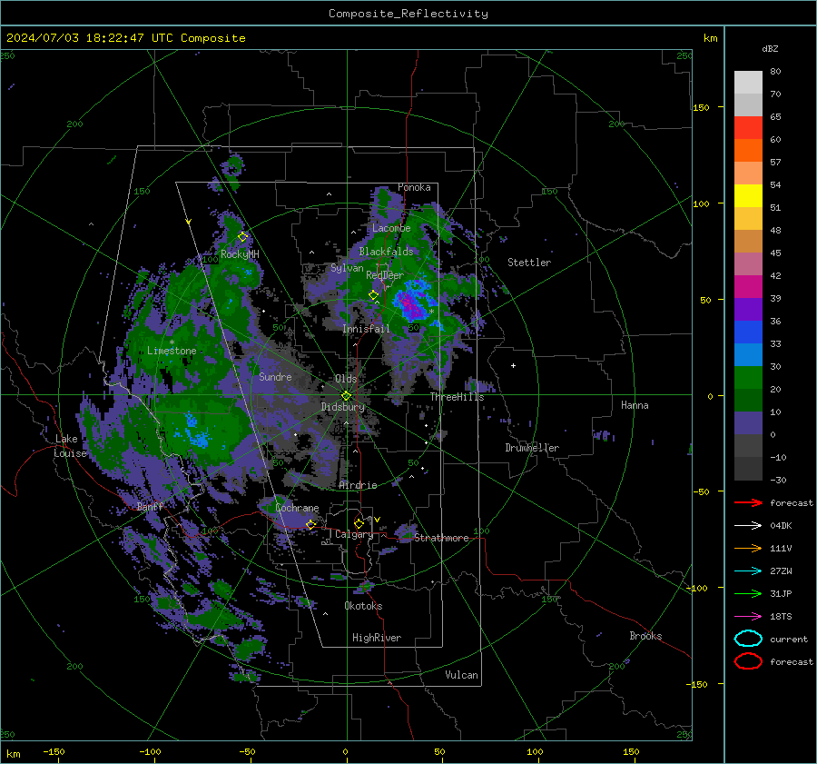
Task: Click the yellow marker near RedDeer
Action: pos(373,295)
